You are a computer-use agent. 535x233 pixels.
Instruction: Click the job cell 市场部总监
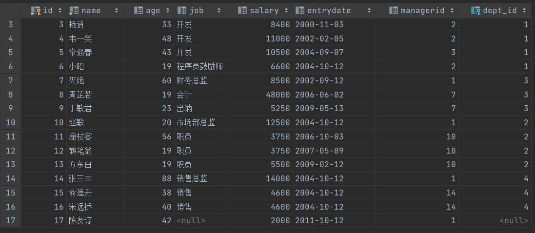pyautogui.click(x=200, y=122)
